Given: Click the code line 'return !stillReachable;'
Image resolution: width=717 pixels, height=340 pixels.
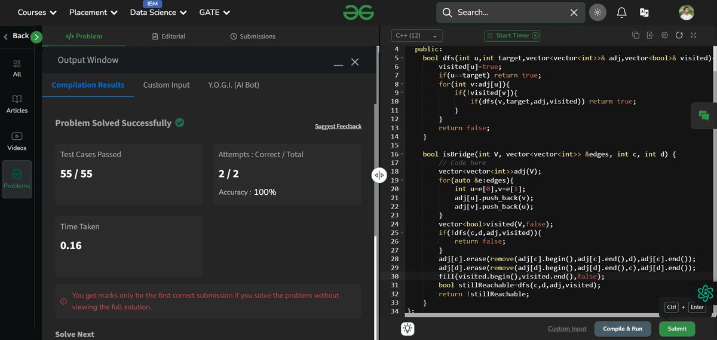Looking at the screenshot, I should point(484,294).
